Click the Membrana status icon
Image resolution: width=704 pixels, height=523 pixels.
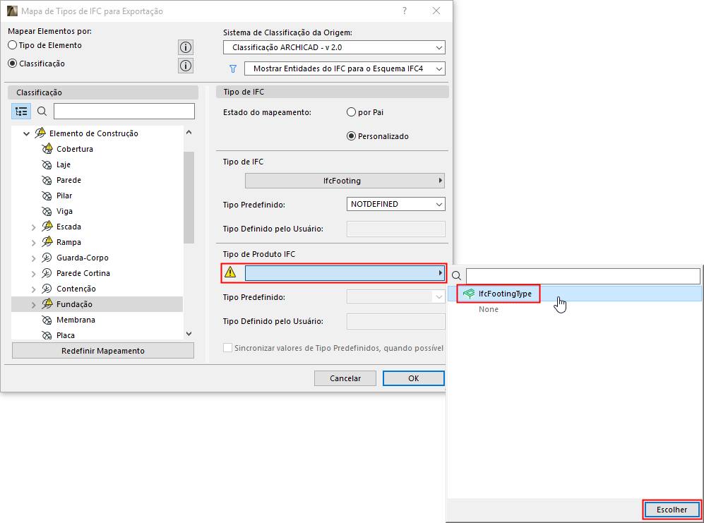47,320
